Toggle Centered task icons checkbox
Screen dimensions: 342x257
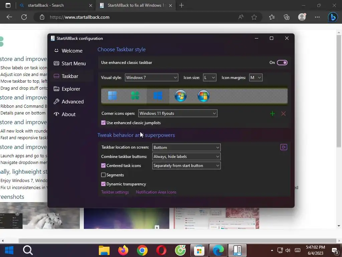(104, 165)
